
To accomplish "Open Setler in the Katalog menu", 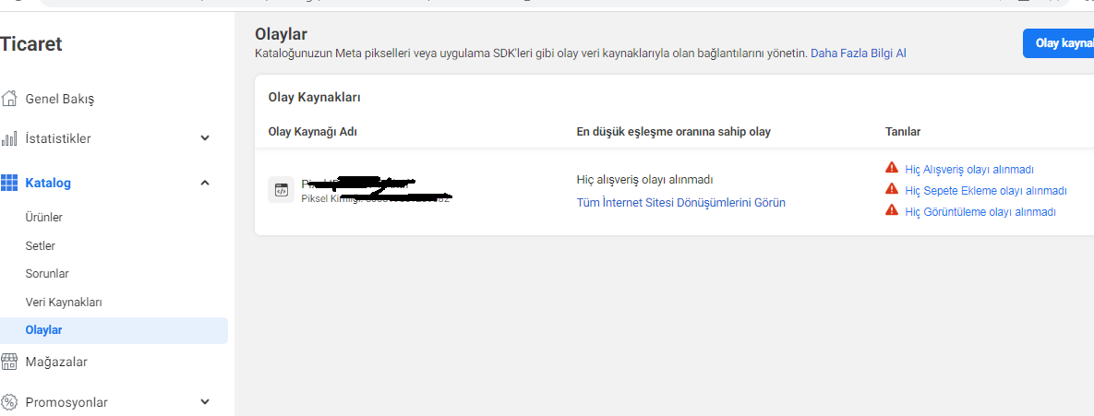I will 40,246.
